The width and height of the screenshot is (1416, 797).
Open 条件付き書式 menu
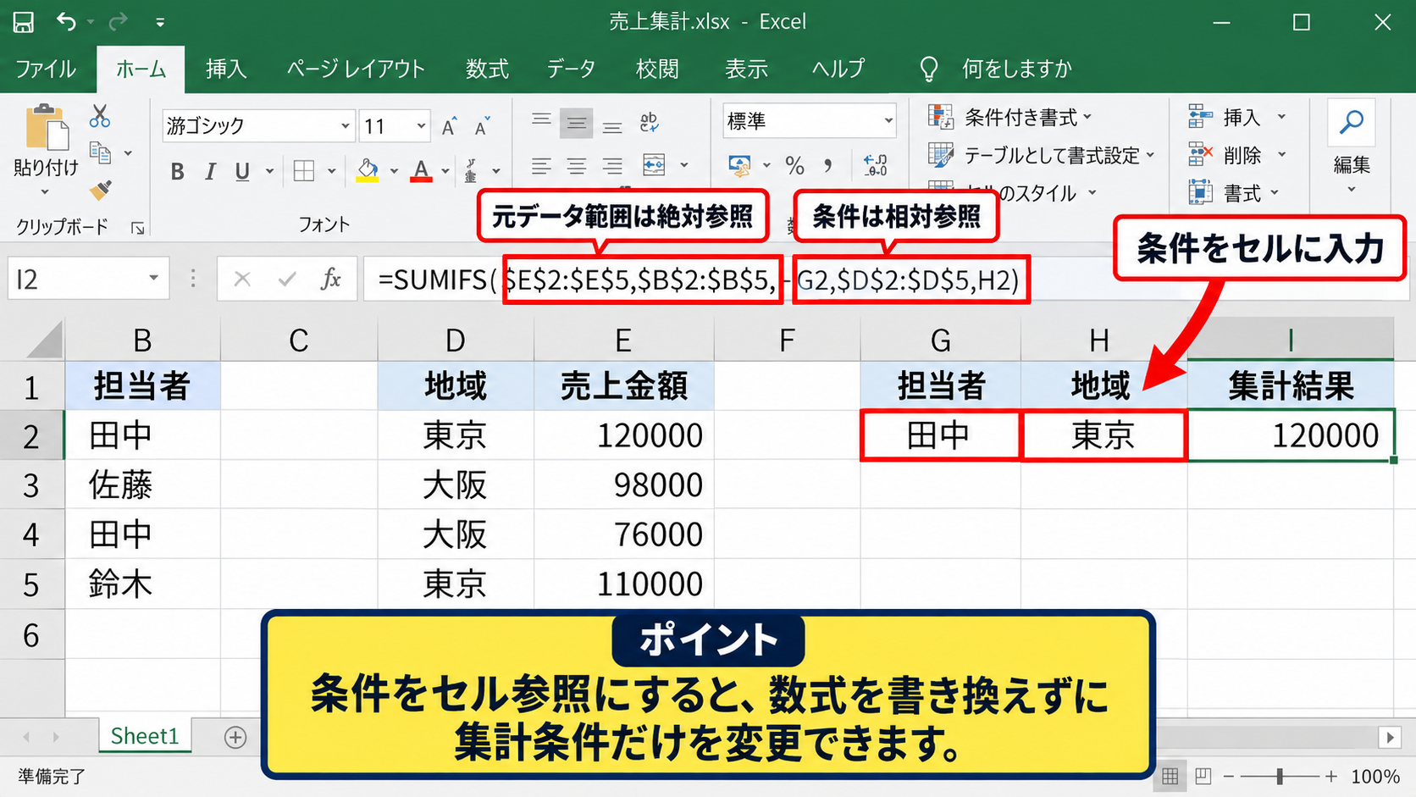click(1009, 117)
